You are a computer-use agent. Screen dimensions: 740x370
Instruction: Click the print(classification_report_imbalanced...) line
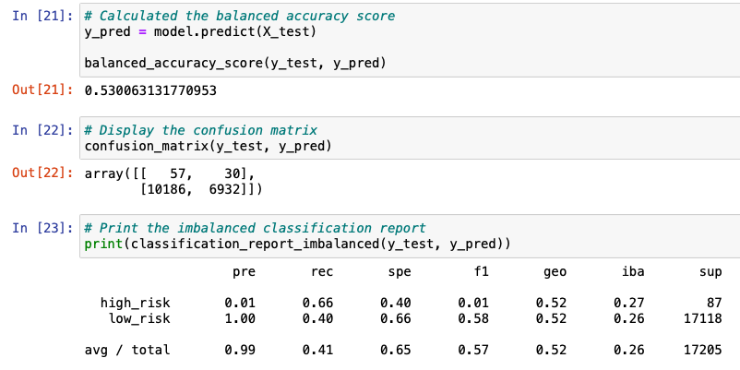(x=297, y=244)
